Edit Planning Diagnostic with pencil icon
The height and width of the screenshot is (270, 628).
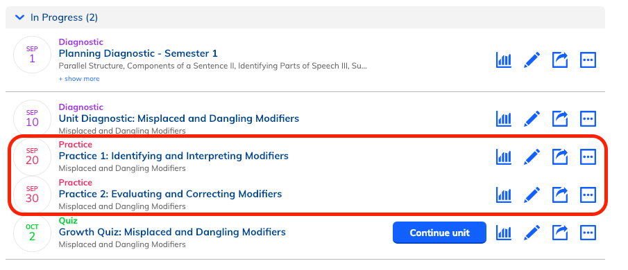point(532,60)
